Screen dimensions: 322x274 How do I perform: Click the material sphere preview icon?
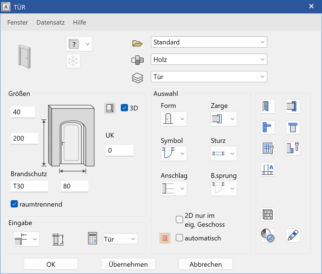click(x=268, y=235)
